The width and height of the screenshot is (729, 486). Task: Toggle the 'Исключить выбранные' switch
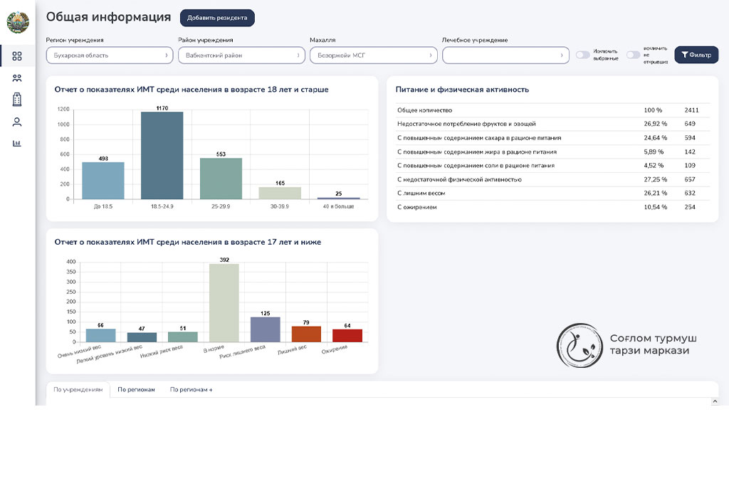[x=583, y=55]
